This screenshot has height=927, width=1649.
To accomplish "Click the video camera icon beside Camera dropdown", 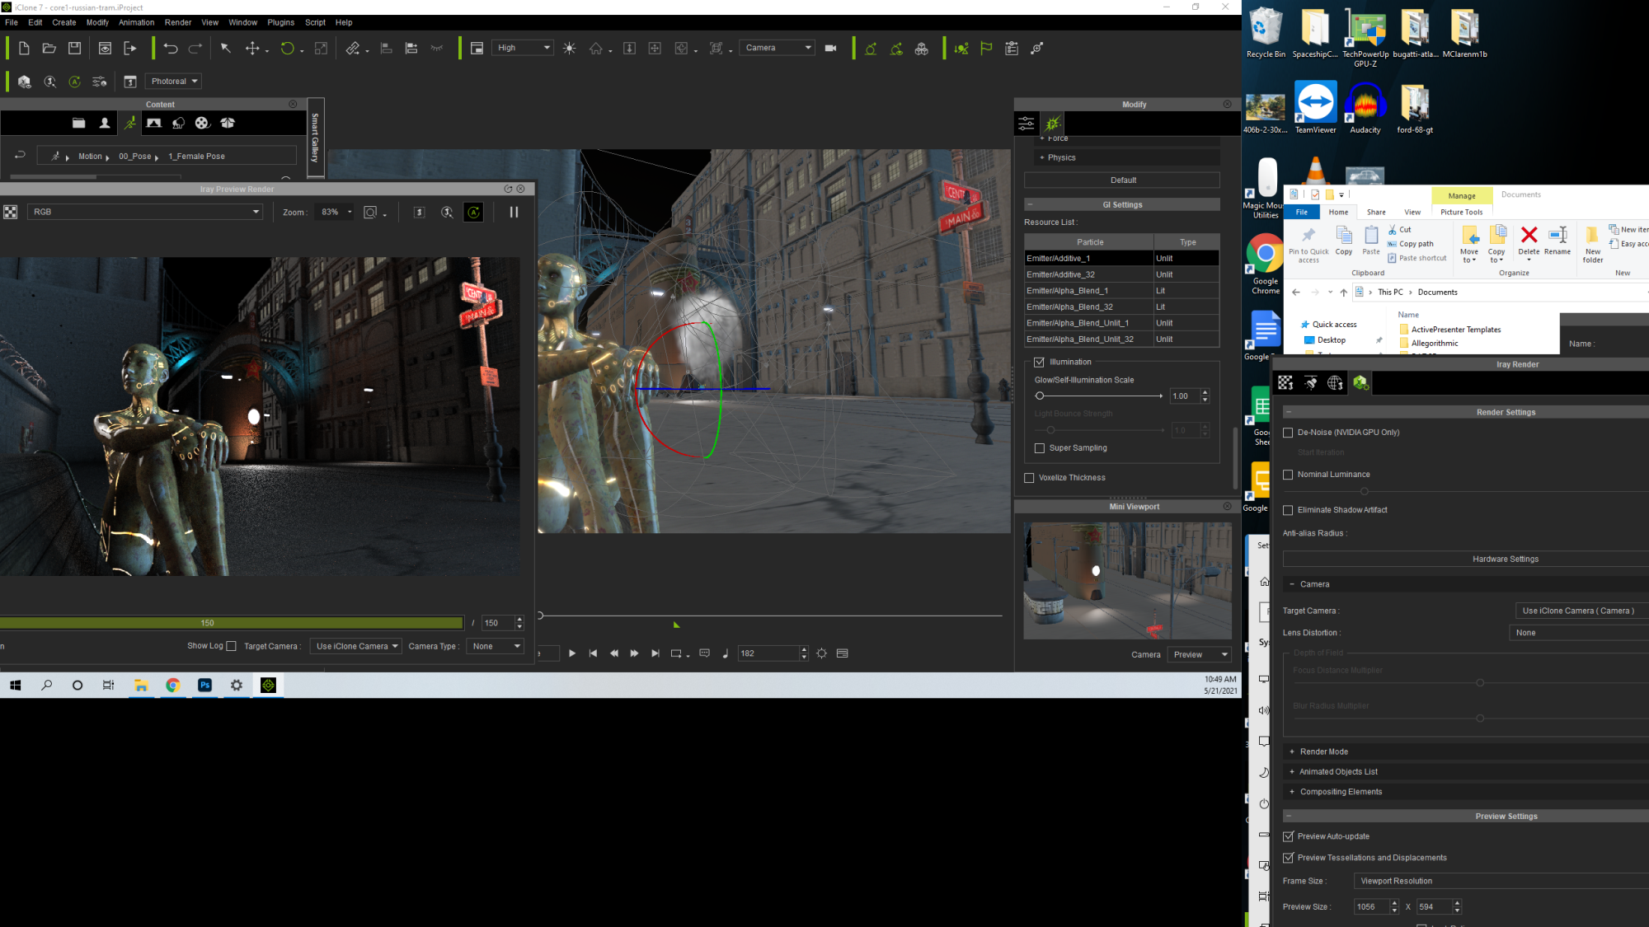I will 831,49.
